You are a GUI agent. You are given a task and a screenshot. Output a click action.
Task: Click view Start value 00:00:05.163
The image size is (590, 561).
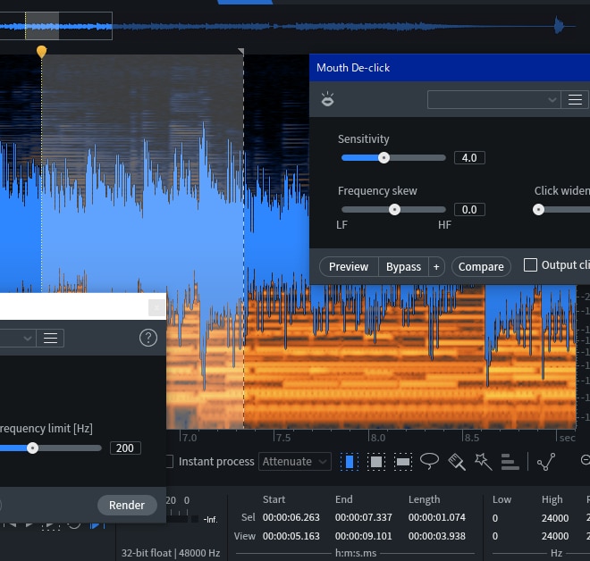pyautogui.click(x=291, y=536)
